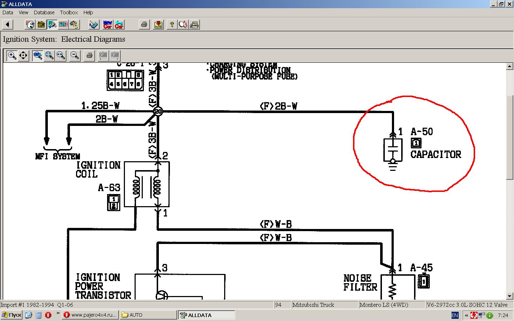514x321 pixels.
Task: Open the Пуск start button
Action: 12,315
